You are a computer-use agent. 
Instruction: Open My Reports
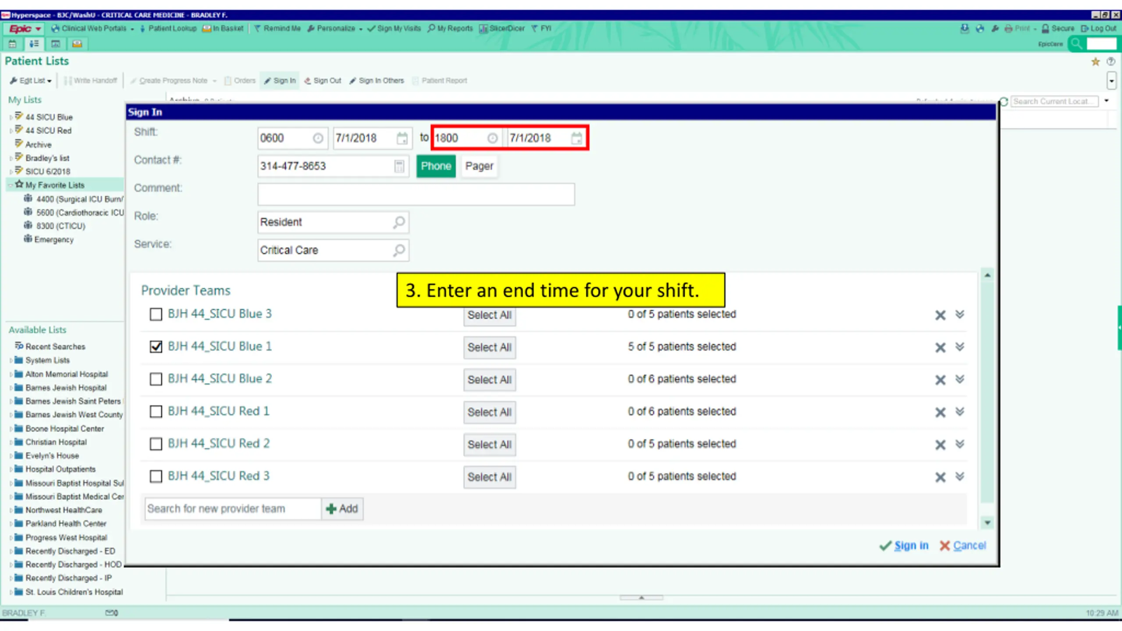click(x=450, y=28)
